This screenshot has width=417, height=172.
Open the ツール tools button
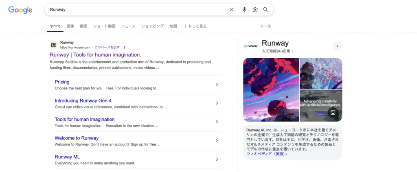266,26
